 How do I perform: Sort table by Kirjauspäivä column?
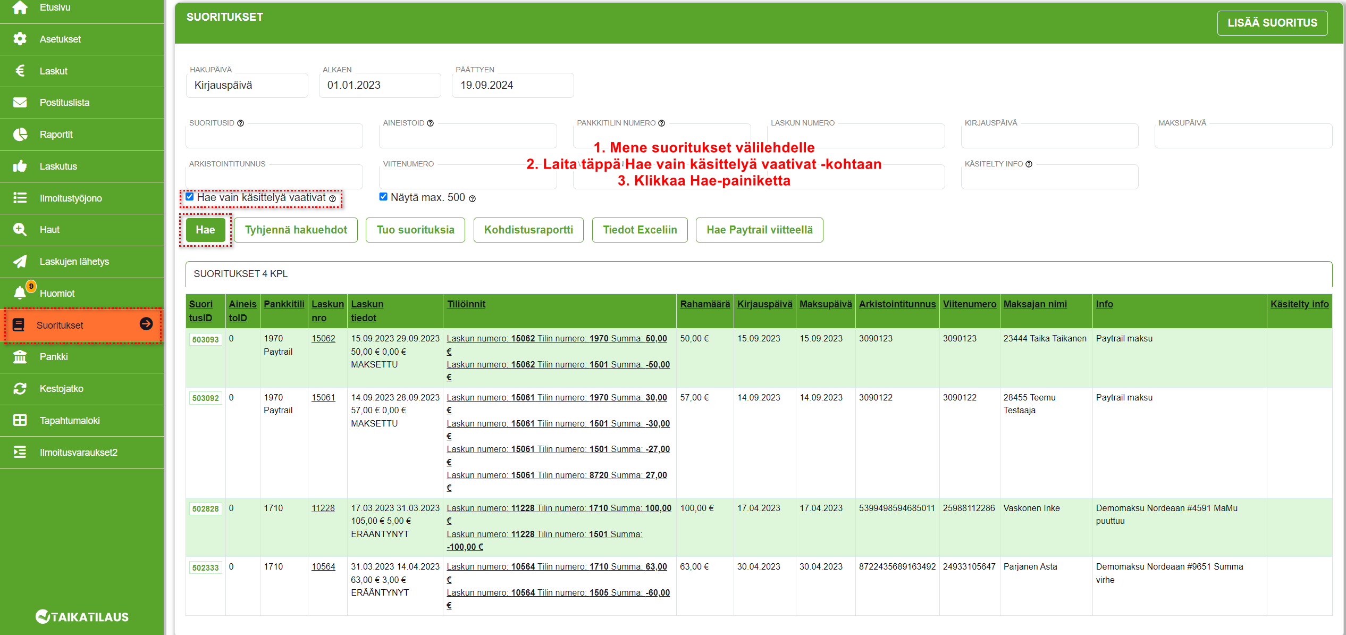pyautogui.click(x=764, y=304)
